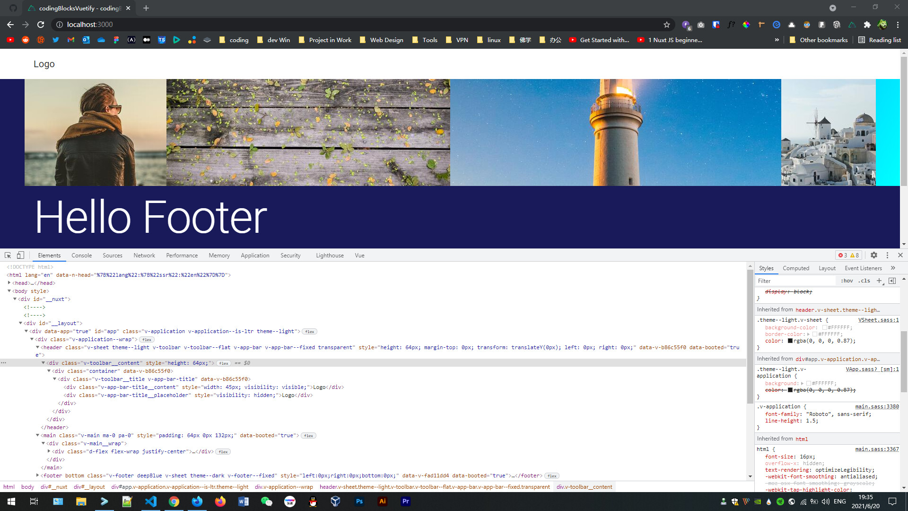Expand the head element in the DOM tree
Screen dimensions: 908x511
click(9, 282)
